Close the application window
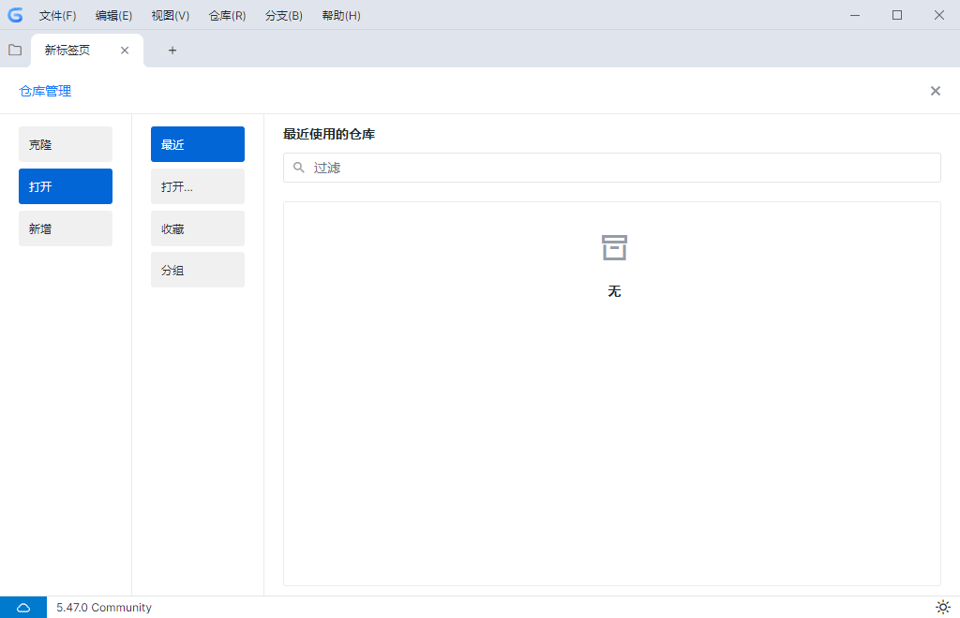Viewport: 960px width, 618px height. tap(939, 15)
